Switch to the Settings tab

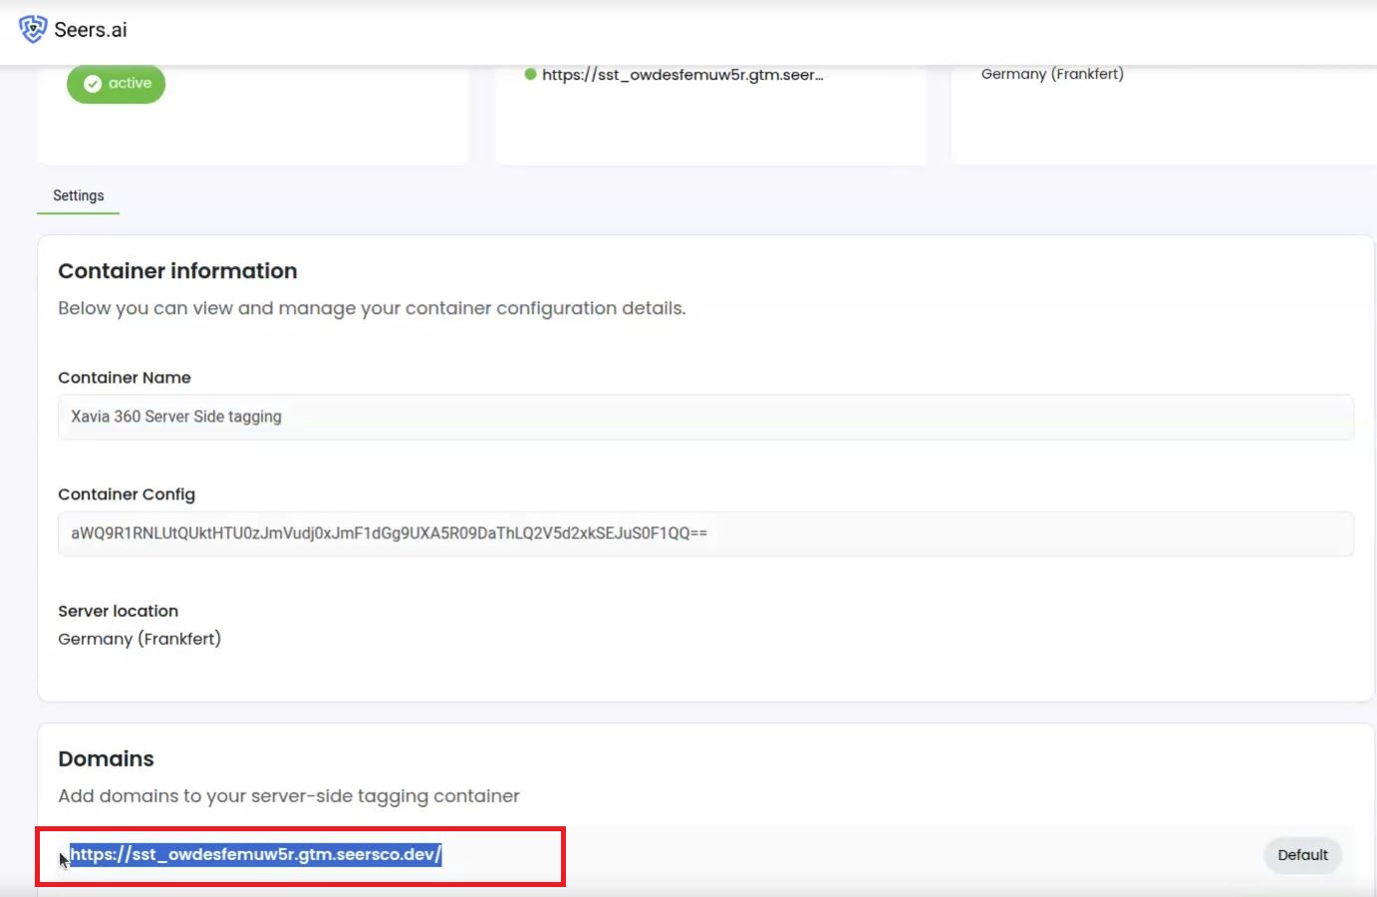79,195
